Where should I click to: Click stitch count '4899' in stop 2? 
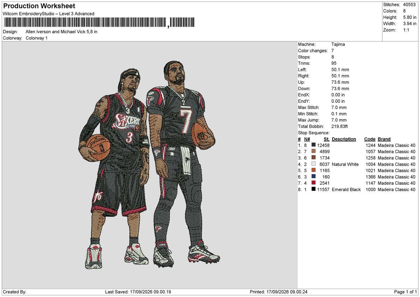325,152
